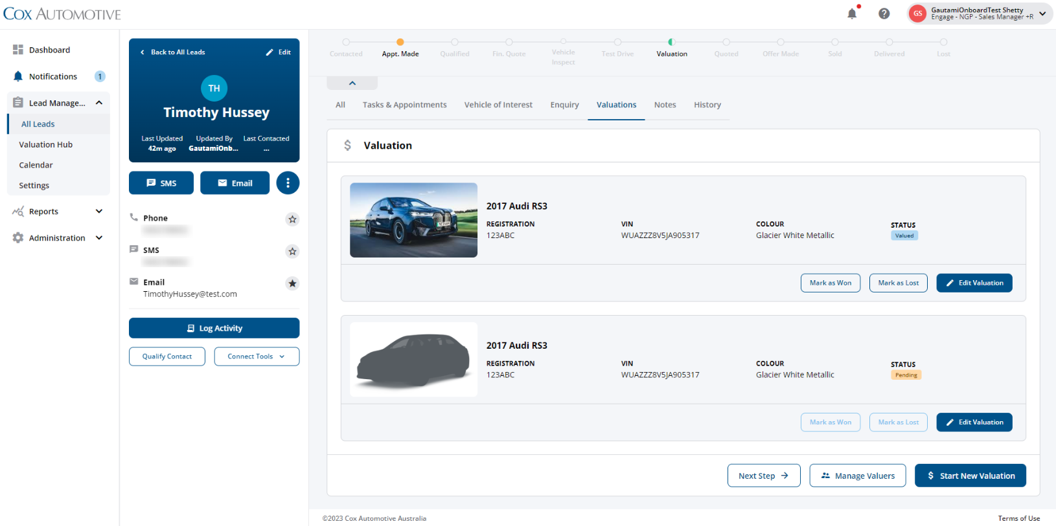Screen dimensions: 1056x526
Task: Open the notifications bell in header
Action: coord(852,13)
